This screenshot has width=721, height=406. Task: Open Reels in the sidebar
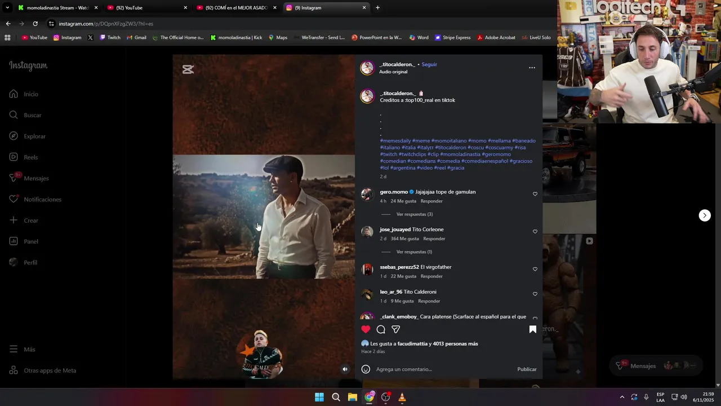[23, 157]
